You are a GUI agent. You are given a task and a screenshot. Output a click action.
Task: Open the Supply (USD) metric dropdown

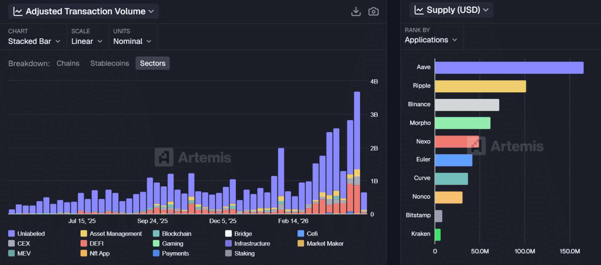click(451, 10)
